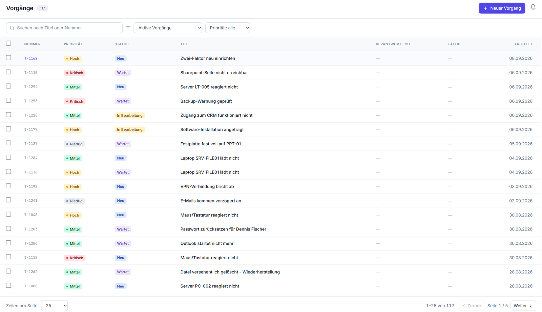Select the row checkbox for T-1110
Screen dimensions: 542x312
[8, 72]
